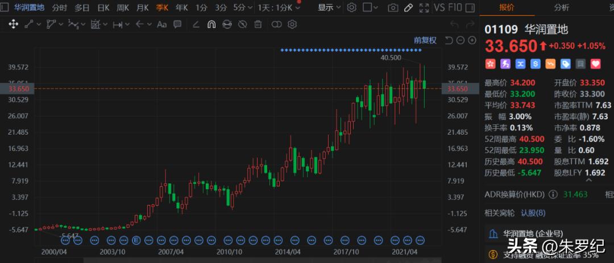The height and width of the screenshot is (263, 614).
Task: Click the blue price tag badge
Action: 566,64
